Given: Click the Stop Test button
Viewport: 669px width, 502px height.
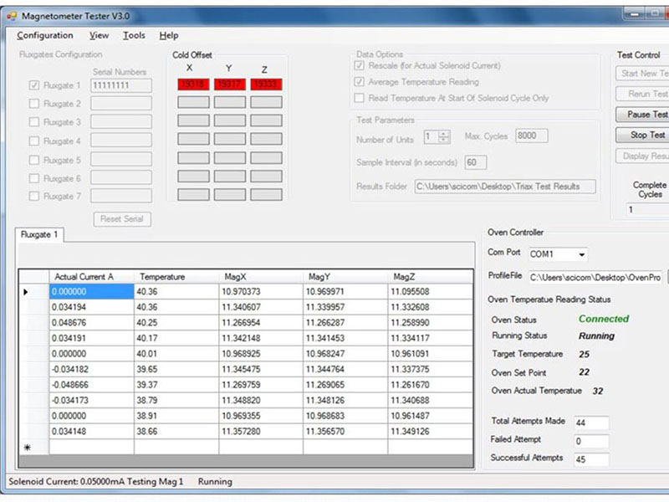Looking at the screenshot, I should coord(642,135).
